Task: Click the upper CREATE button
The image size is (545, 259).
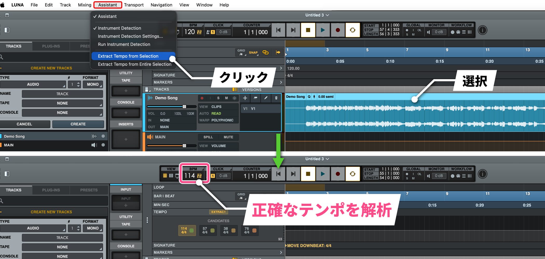Action: pos(78,124)
